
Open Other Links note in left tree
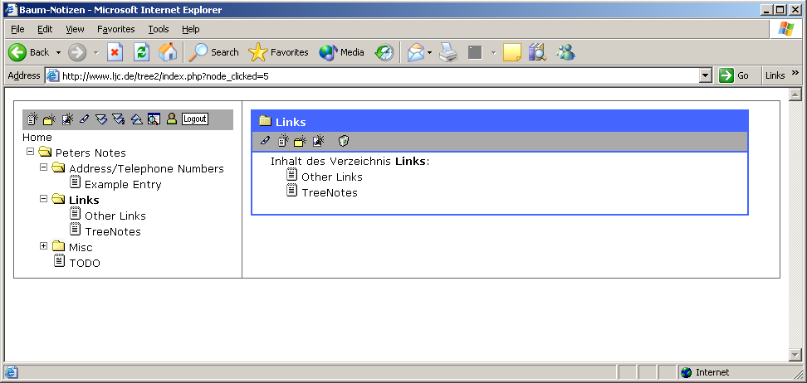click(x=115, y=216)
